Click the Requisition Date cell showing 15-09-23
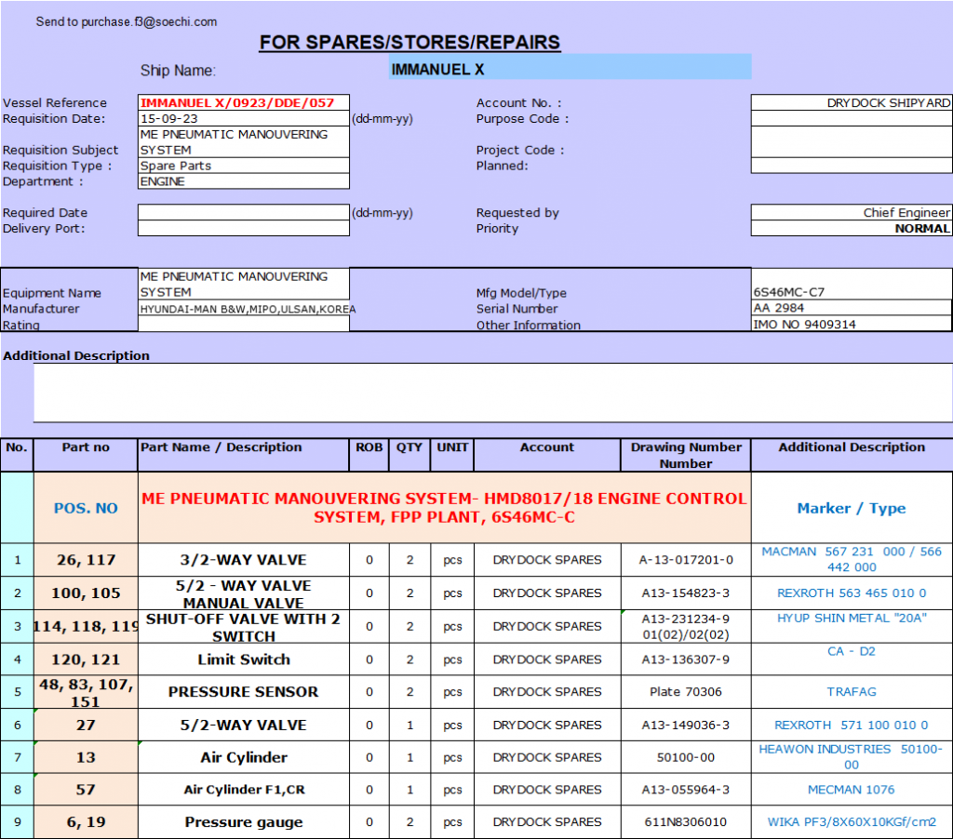Viewport: 953px width, 839px height. [x=243, y=119]
